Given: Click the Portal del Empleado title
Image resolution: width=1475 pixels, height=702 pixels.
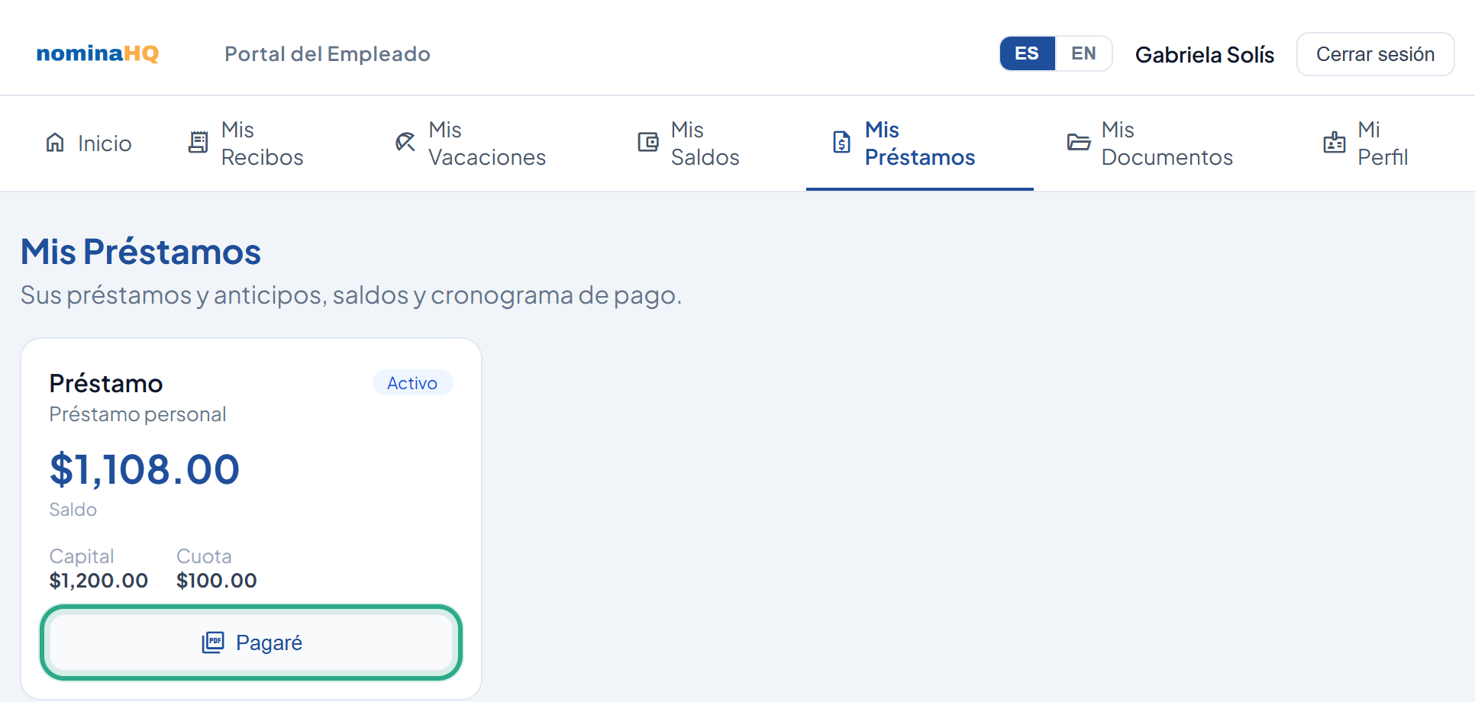Looking at the screenshot, I should tap(328, 54).
